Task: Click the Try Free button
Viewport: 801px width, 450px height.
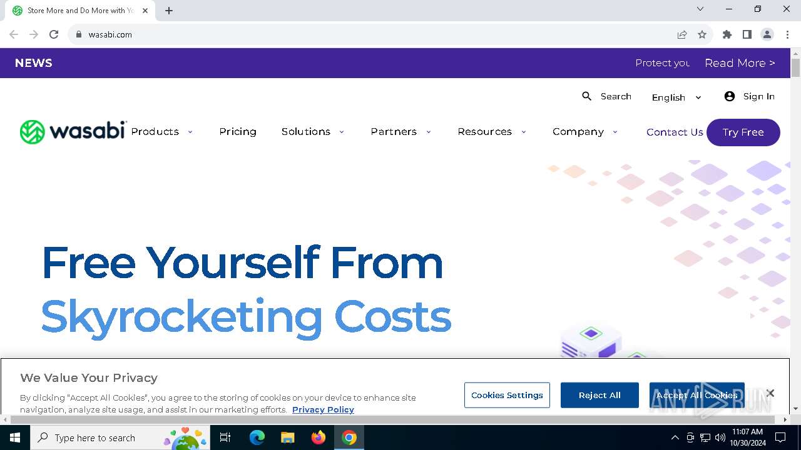Action: coord(743,132)
